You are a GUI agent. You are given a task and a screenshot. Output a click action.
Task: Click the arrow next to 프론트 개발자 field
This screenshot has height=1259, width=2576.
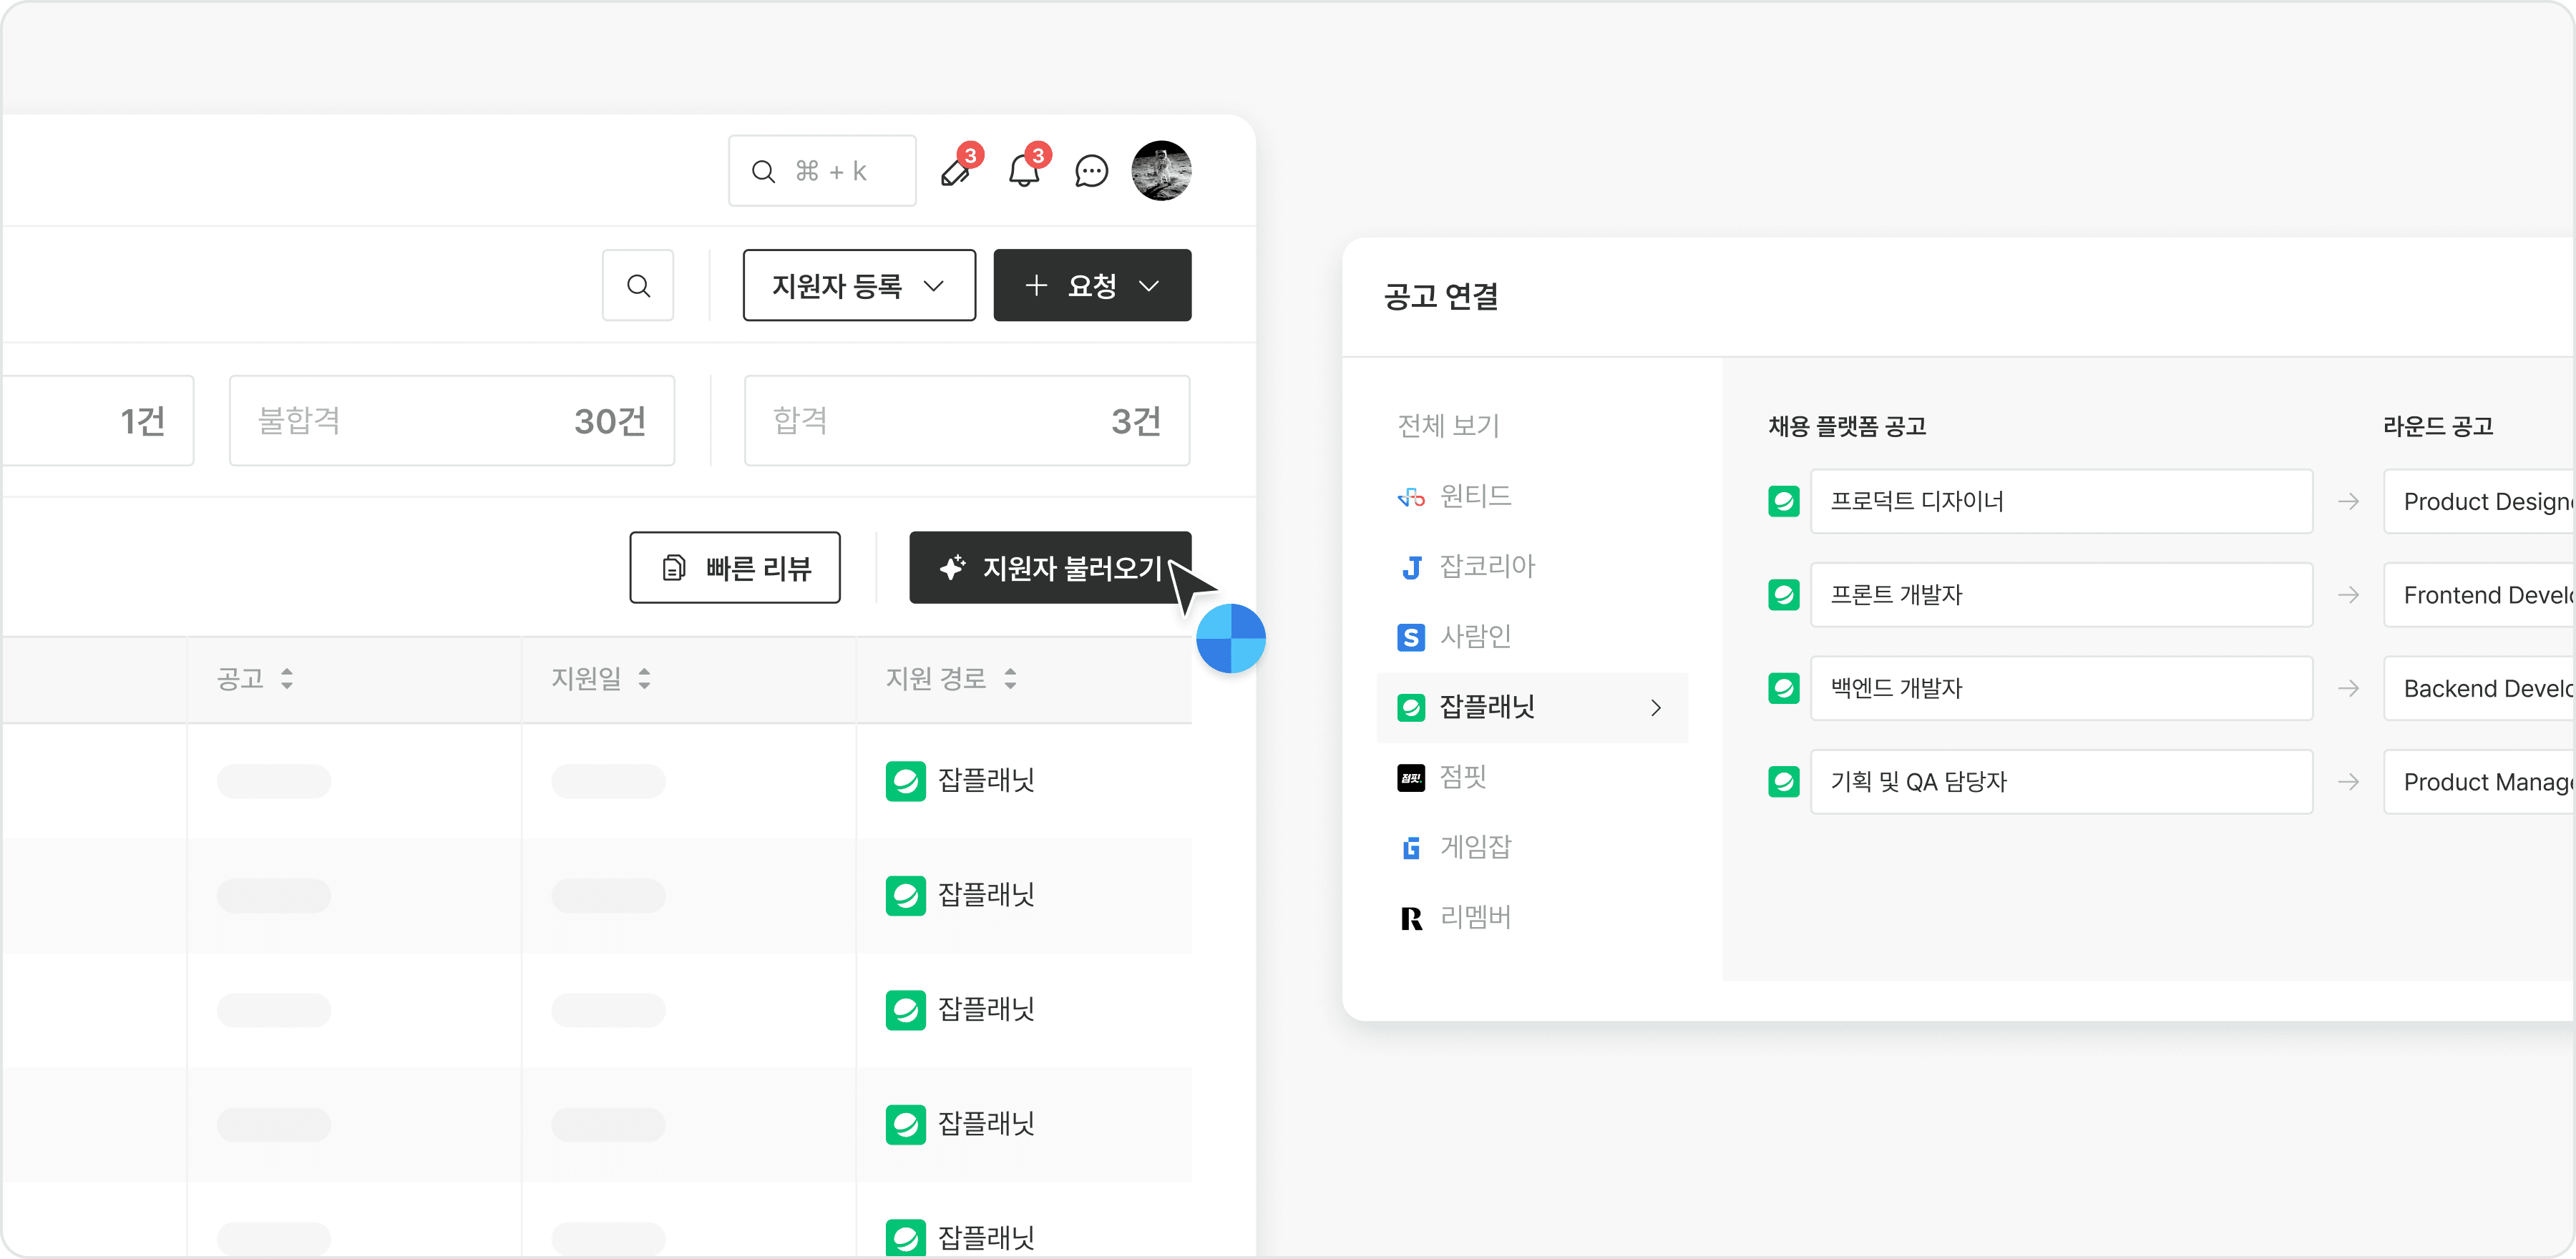point(2349,595)
